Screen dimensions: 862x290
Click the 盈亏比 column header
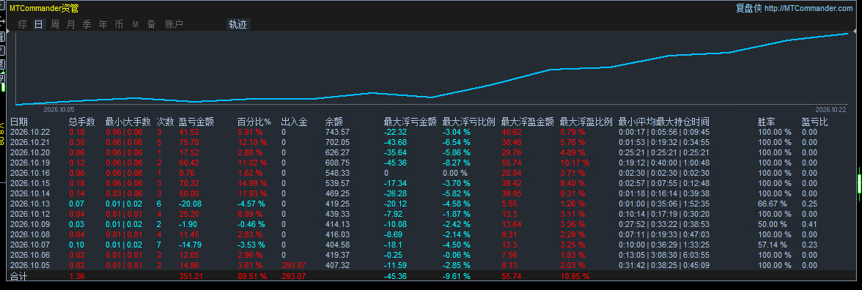[815, 122]
